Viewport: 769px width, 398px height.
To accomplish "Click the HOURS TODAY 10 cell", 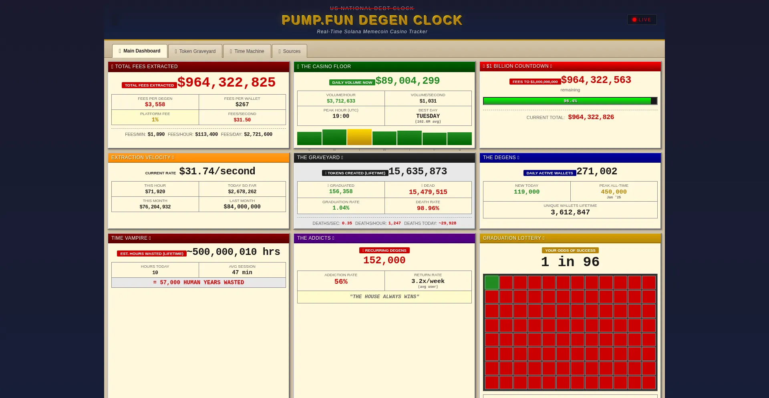I will (155, 270).
